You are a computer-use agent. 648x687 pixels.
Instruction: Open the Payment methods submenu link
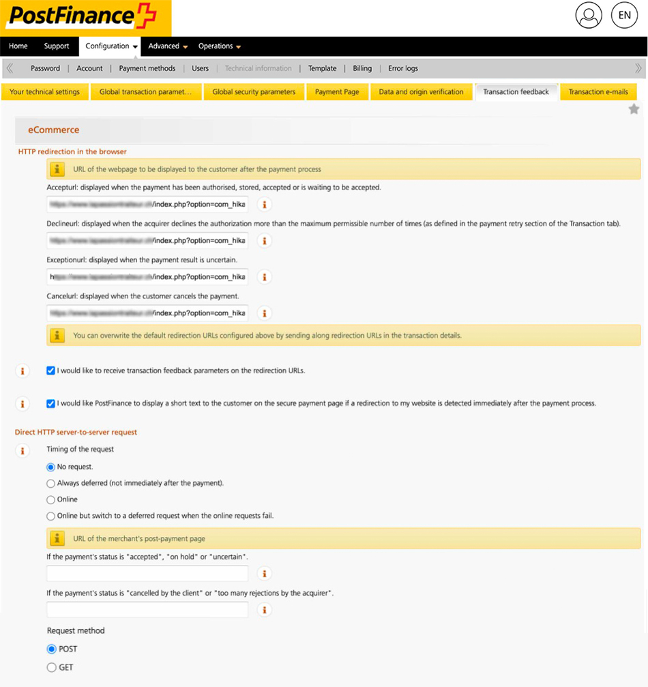147,68
